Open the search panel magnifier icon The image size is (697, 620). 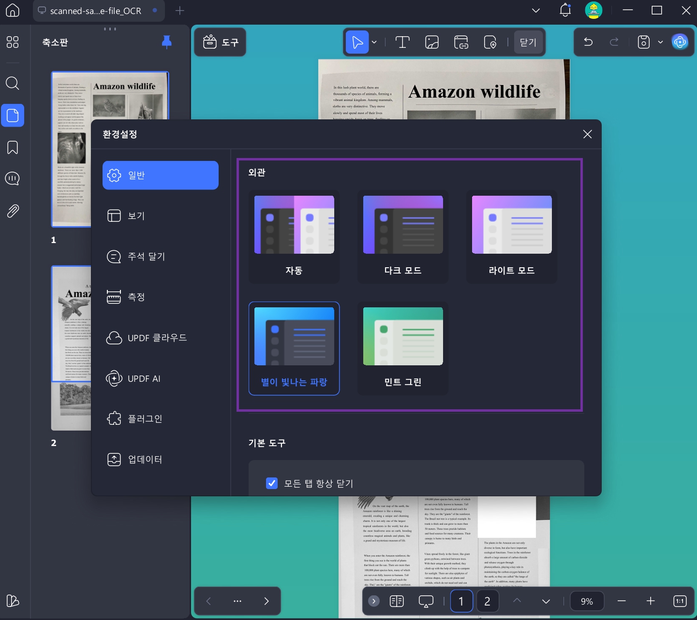[13, 84]
